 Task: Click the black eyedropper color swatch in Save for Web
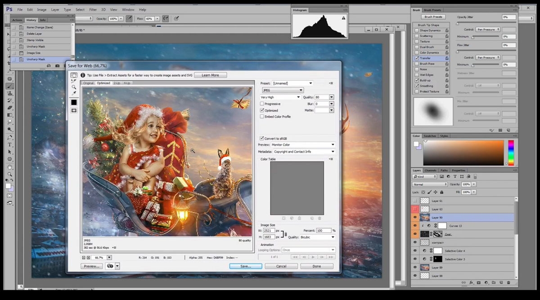point(74,103)
